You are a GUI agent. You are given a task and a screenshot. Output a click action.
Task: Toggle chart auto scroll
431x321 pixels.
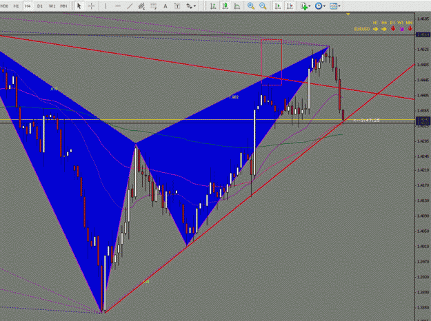278,6
